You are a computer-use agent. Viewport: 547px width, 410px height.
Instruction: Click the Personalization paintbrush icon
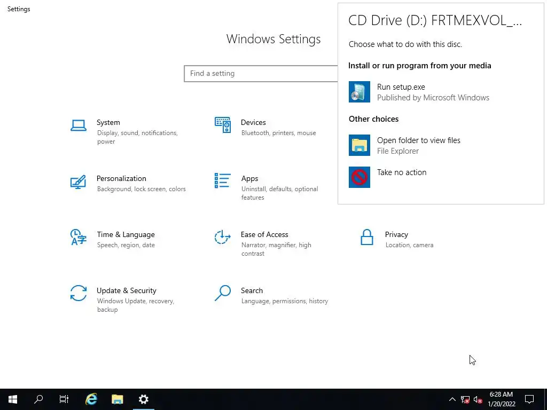tap(78, 182)
